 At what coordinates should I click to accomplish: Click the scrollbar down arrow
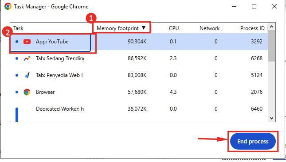pyautogui.click(x=272, y=118)
